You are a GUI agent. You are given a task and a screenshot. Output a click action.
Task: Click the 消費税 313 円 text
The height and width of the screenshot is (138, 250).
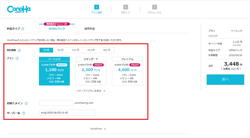[231, 69]
